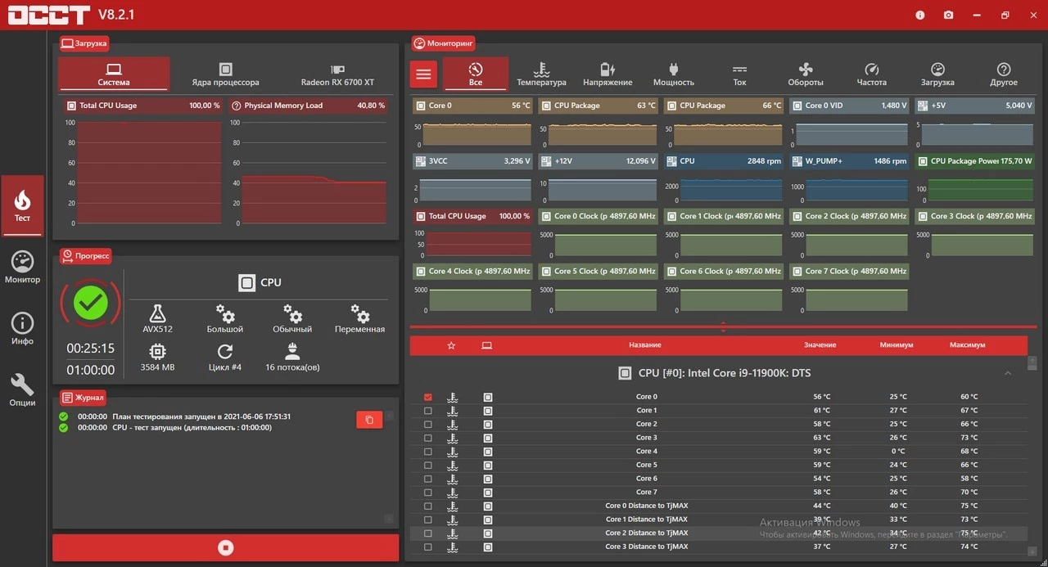Click the Physical Memory Load help icon

(237, 106)
